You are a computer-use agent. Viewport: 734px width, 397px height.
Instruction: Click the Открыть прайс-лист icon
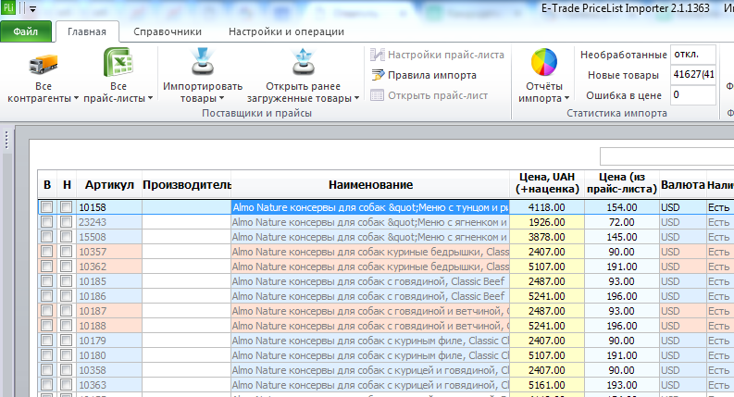point(378,95)
